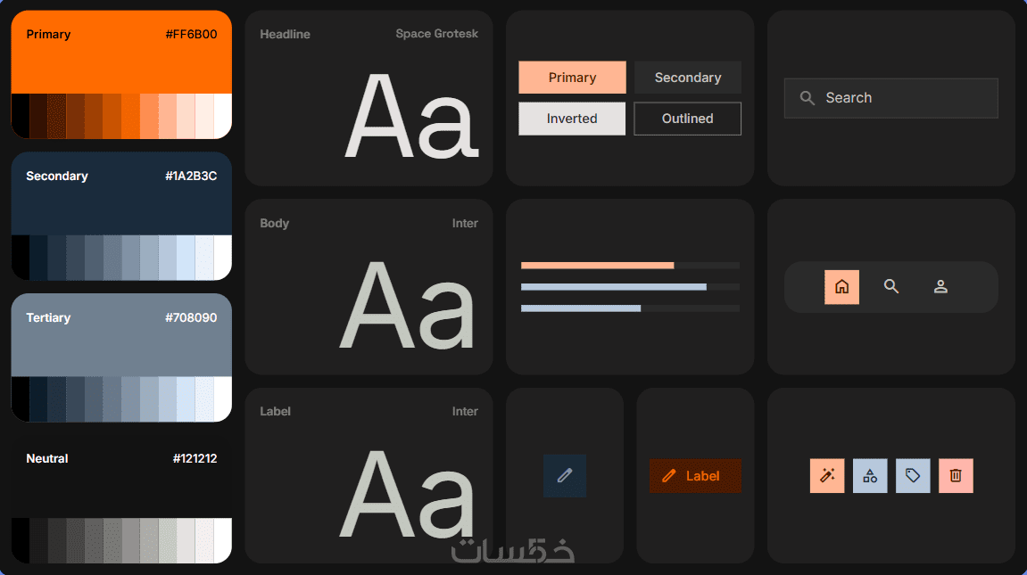This screenshot has height=575, width=1027.
Task: Select the shapes category icon button
Action: click(x=870, y=475)
